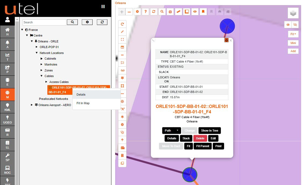Open map settings gear in top toolbar
The height and width of the screenshot is (185, 303).
[x=138, y=12]
